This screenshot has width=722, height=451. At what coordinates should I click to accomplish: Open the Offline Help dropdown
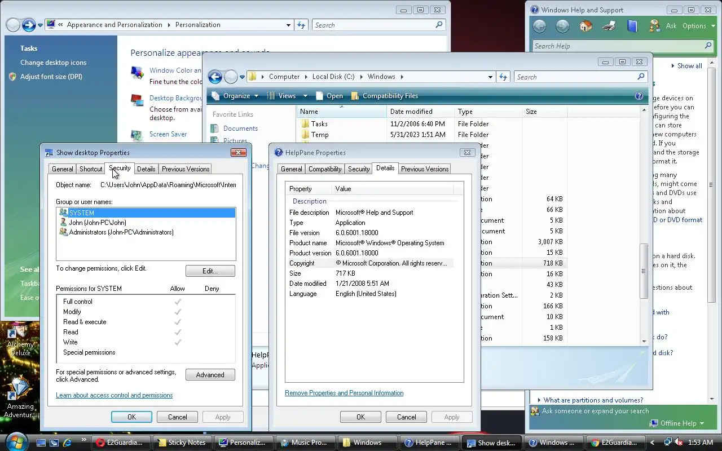pos(677,423)
